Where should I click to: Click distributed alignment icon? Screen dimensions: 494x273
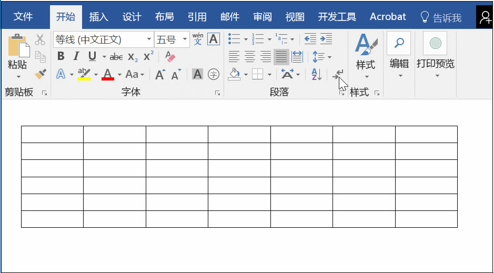coord(297,57)
